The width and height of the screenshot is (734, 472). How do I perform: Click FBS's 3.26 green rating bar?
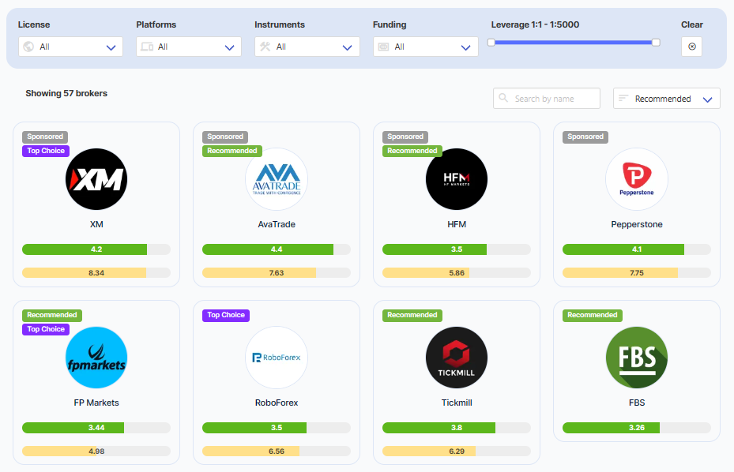pyautogui.click(x=637, y=428)
